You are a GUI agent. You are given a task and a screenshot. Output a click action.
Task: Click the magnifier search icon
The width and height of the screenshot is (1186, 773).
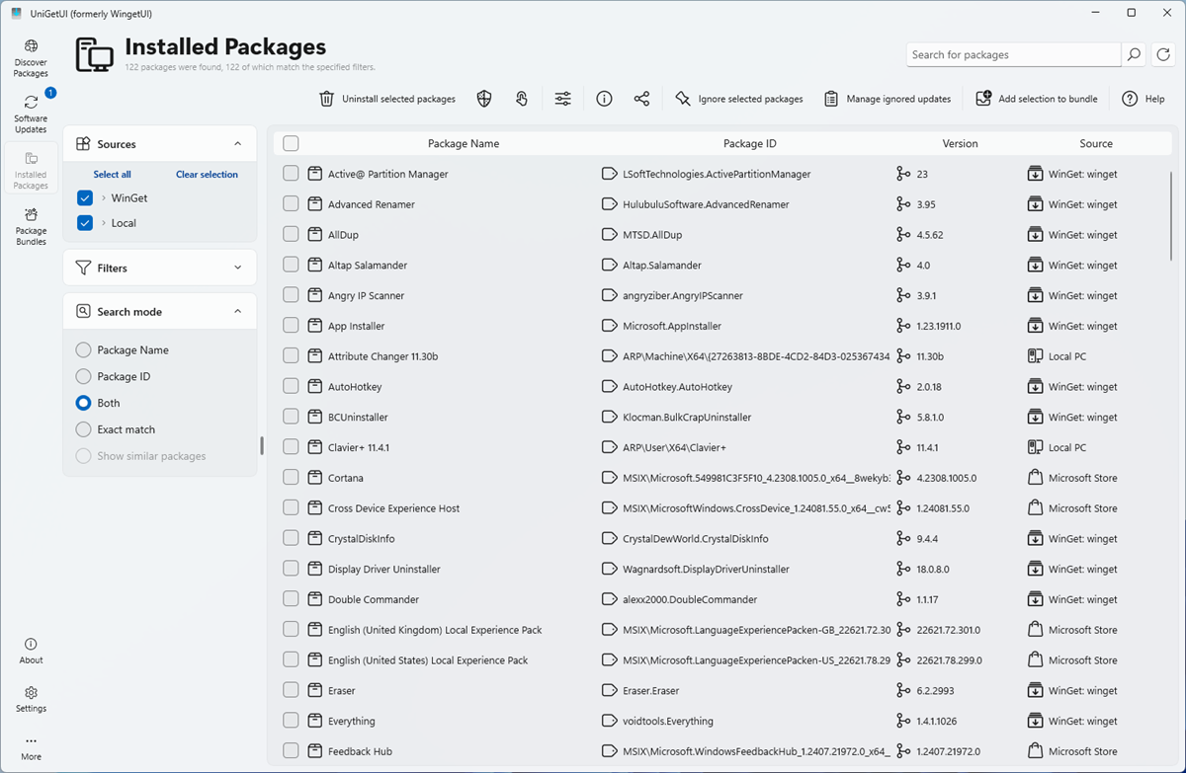[1135, 55]
